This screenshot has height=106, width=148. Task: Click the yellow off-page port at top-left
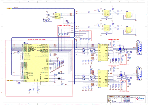click(9, 8)
